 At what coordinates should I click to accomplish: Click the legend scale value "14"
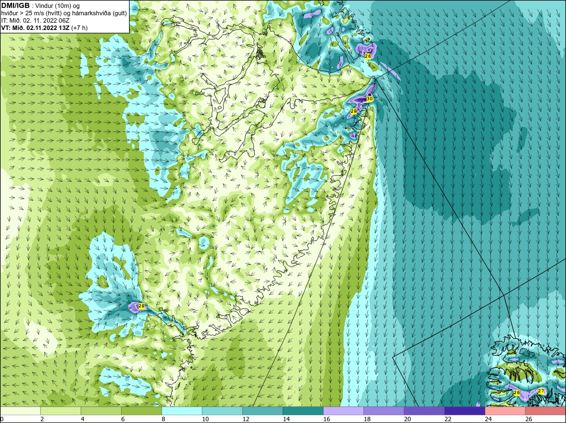pos(286,419)
